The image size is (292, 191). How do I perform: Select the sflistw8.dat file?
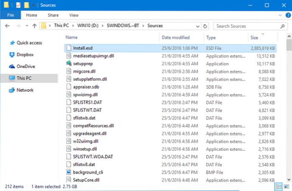coord(170,165)
